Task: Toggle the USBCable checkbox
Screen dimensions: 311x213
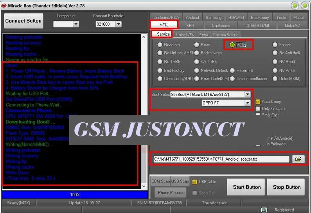Action: (194, 182)
